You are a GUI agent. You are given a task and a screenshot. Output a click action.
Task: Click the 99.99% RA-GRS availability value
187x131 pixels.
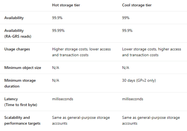(x=58, y=31)
